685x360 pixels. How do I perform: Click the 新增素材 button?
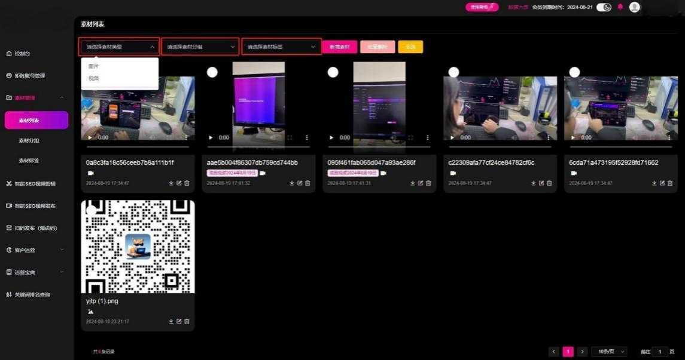pyautogui.click(x=339, y=47)
